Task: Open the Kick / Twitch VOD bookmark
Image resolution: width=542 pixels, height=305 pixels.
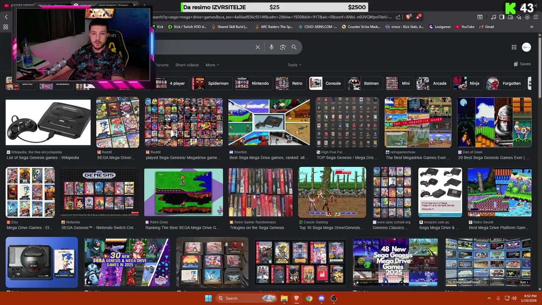Action: (187, 27)
